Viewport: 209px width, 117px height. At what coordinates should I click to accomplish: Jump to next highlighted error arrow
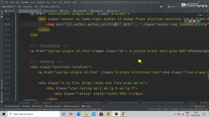coord(207,15)
